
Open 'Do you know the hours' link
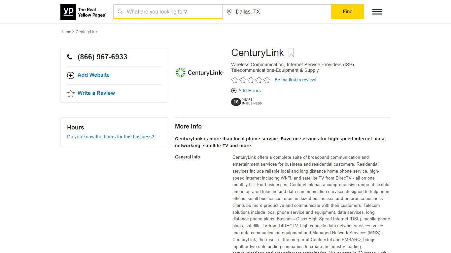coord(111,137)
